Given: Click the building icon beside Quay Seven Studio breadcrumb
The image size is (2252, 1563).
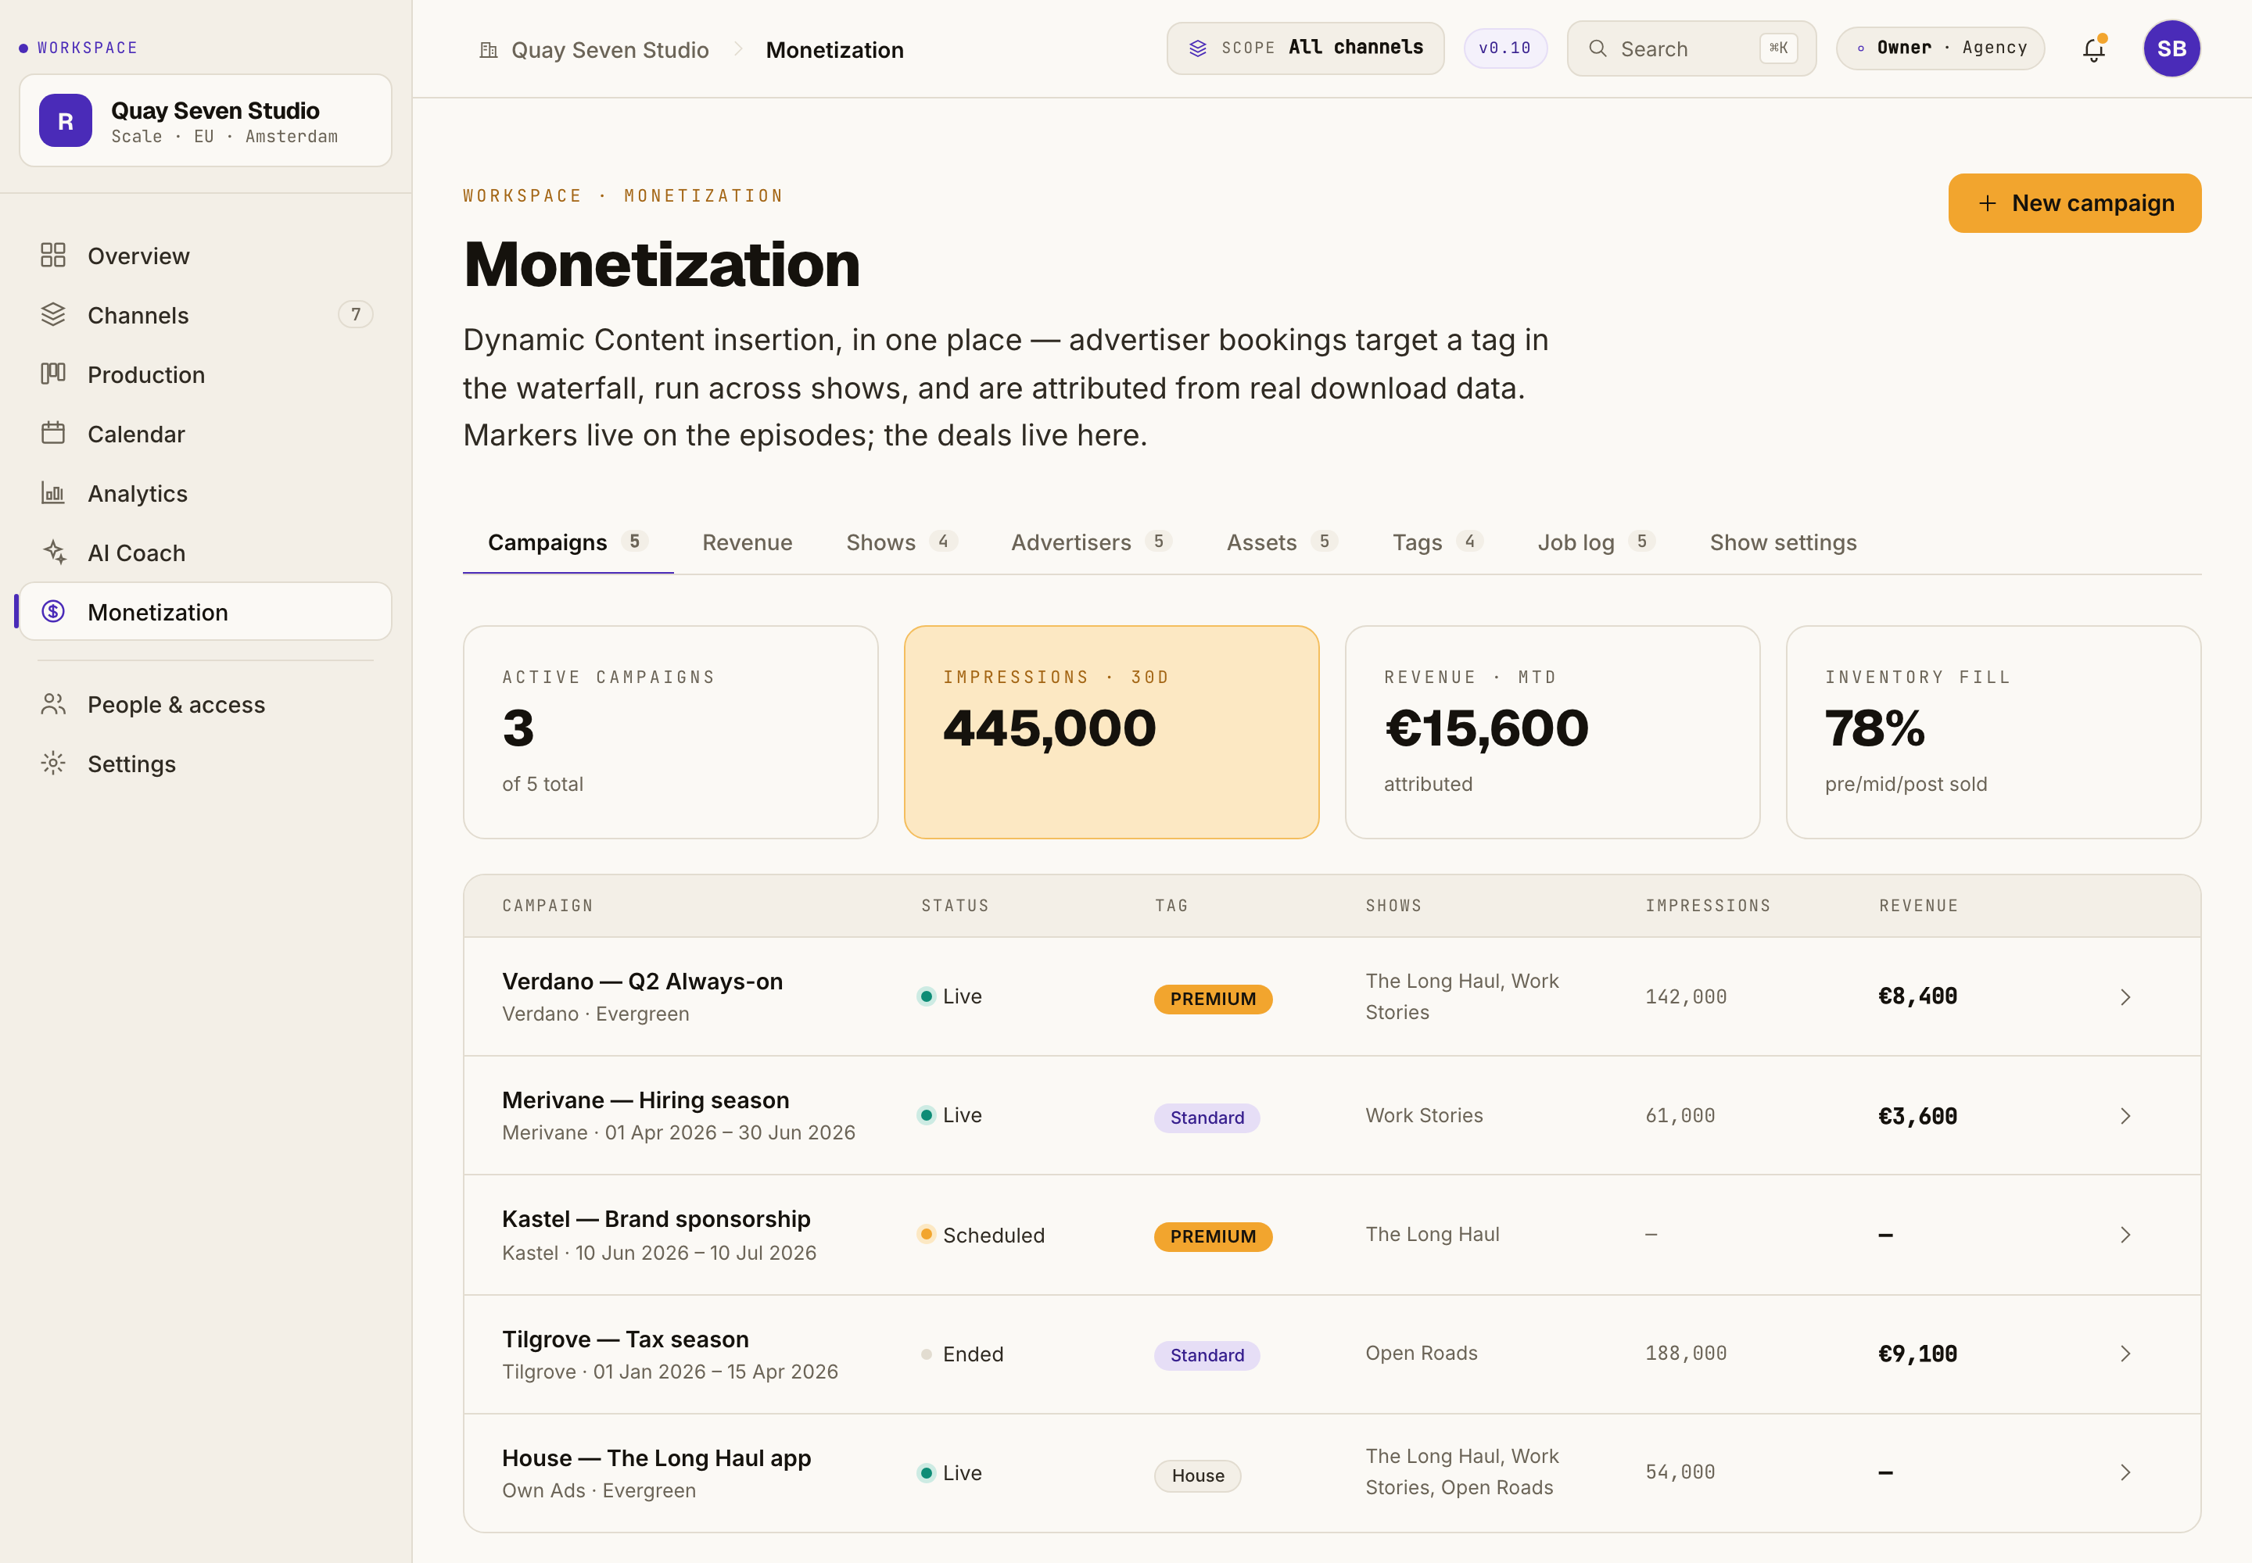Looking at the screenshot, I should (488, 50).
